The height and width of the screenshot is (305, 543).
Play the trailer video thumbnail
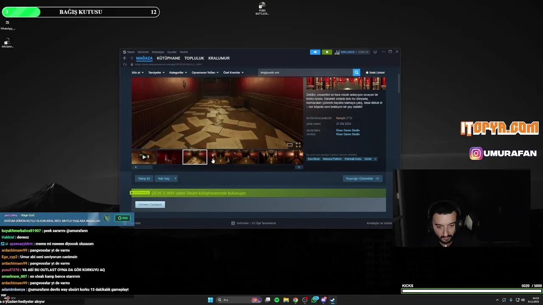(x=144, y=157)
